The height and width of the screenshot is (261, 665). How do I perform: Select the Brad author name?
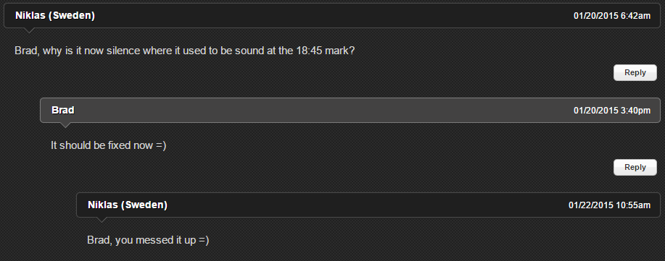63,111
